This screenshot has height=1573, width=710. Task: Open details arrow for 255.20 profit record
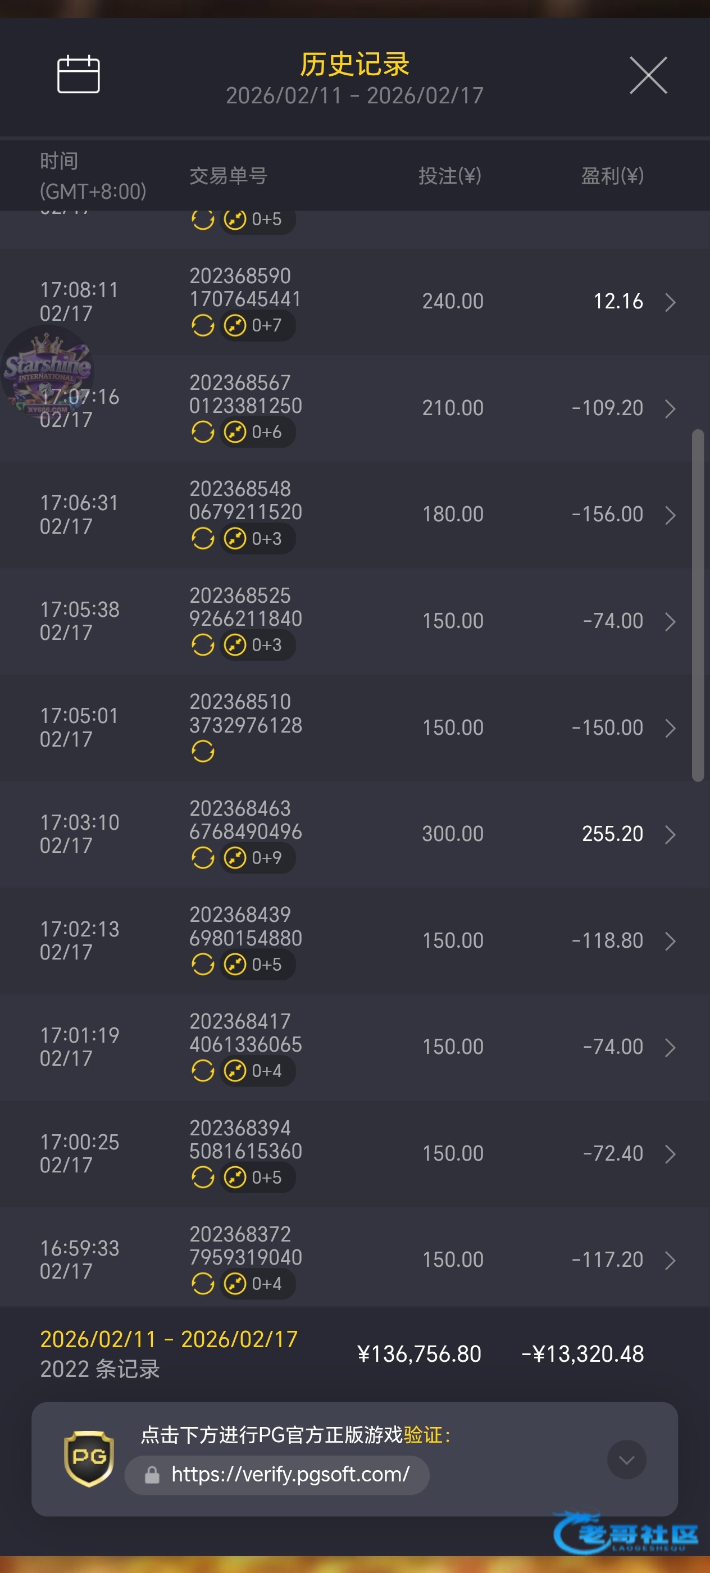670,835
